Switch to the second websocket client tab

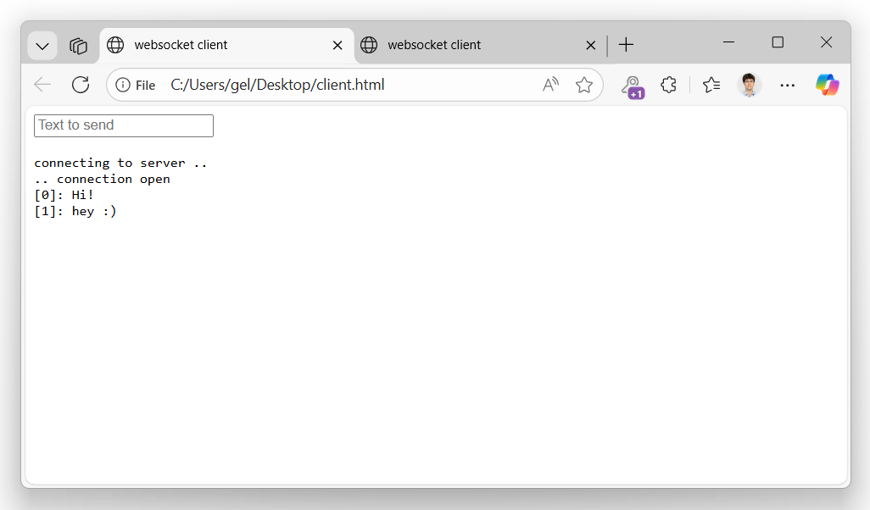pos(480,45)
